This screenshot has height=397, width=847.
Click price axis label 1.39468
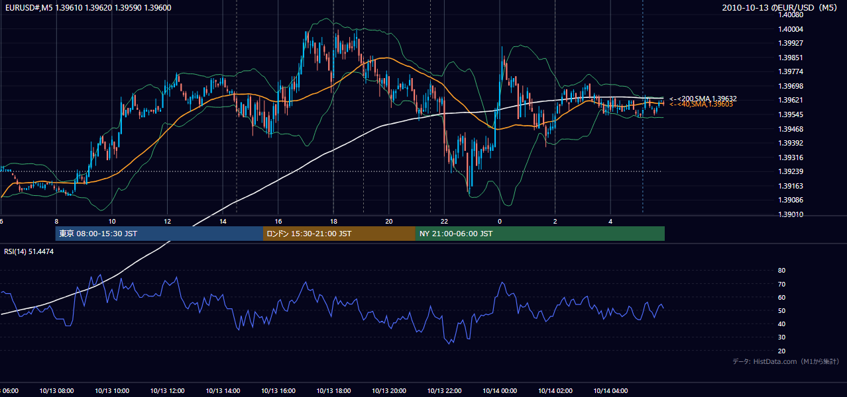pyautogui.click(x=791, y=129)
